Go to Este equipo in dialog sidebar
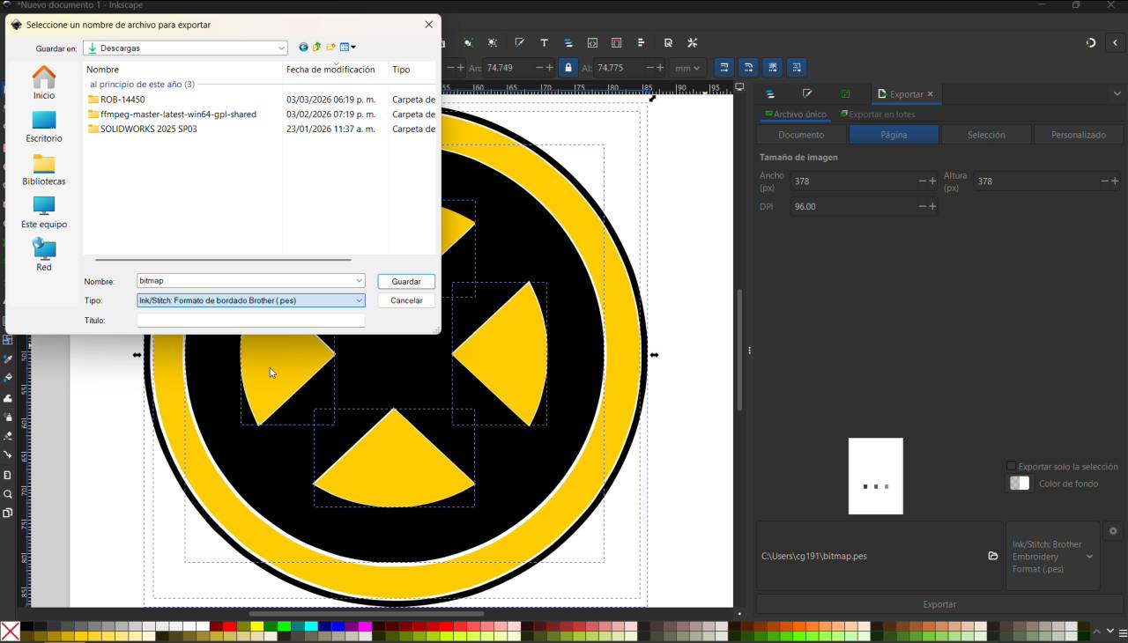The image size is (1128, 643). [44, 212]
